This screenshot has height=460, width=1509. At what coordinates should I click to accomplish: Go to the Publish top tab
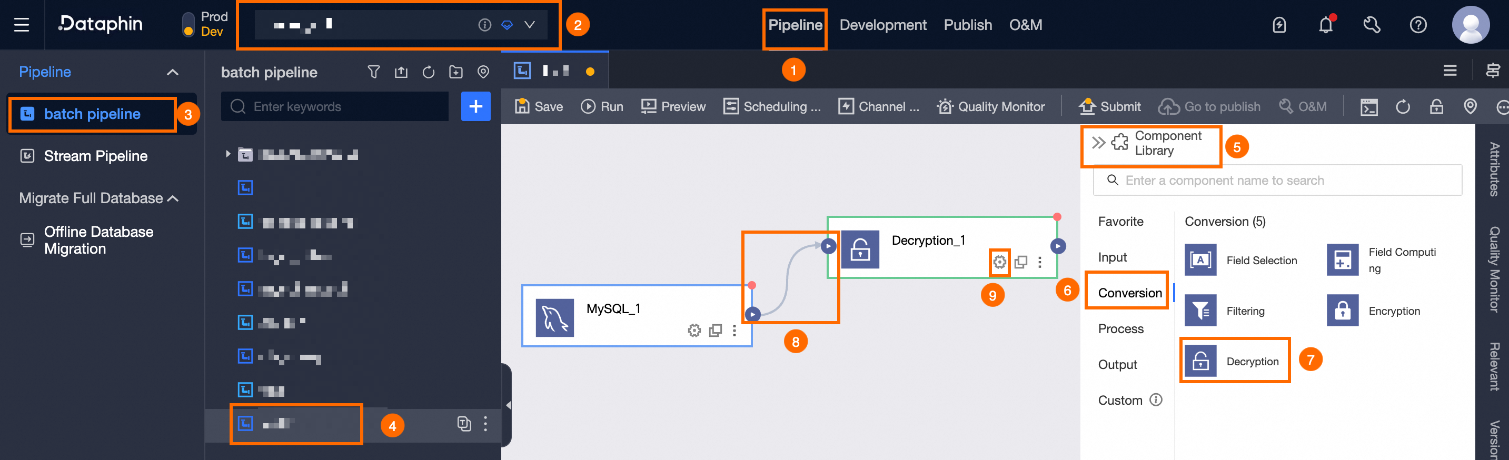pos(968,25)
